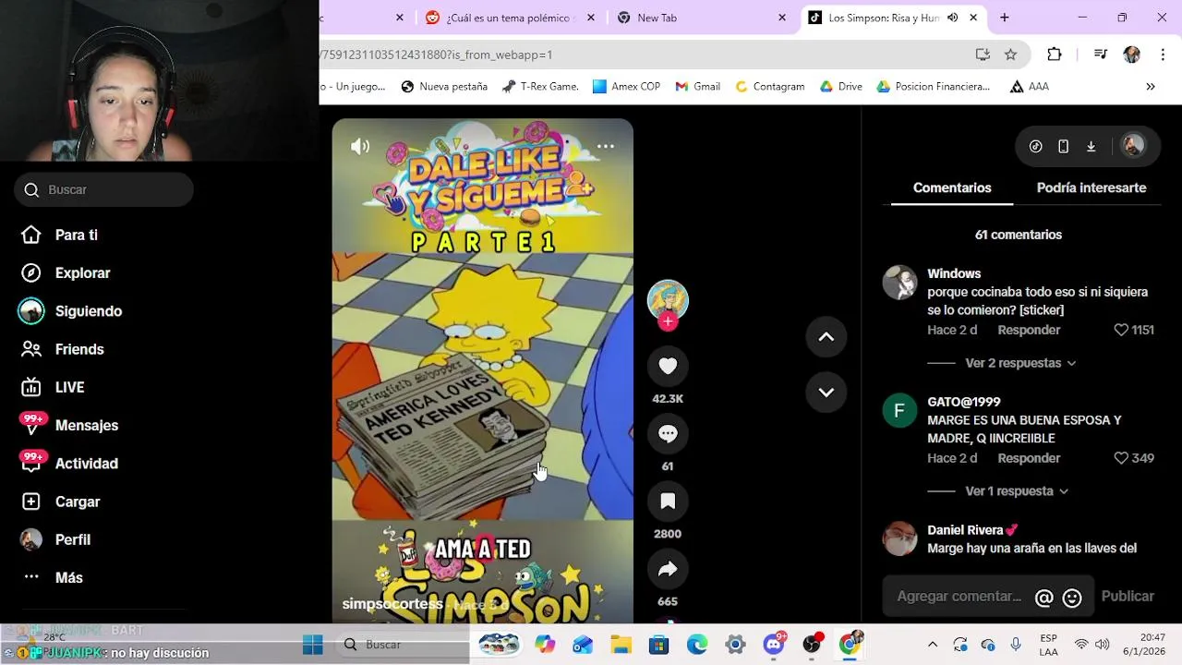
Task: Reply to the GATO@1999 comment
Action: pyautogui.click(x=1029, y=458)
